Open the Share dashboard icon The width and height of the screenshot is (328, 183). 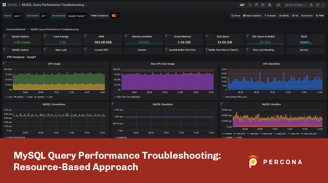(256, 5)
